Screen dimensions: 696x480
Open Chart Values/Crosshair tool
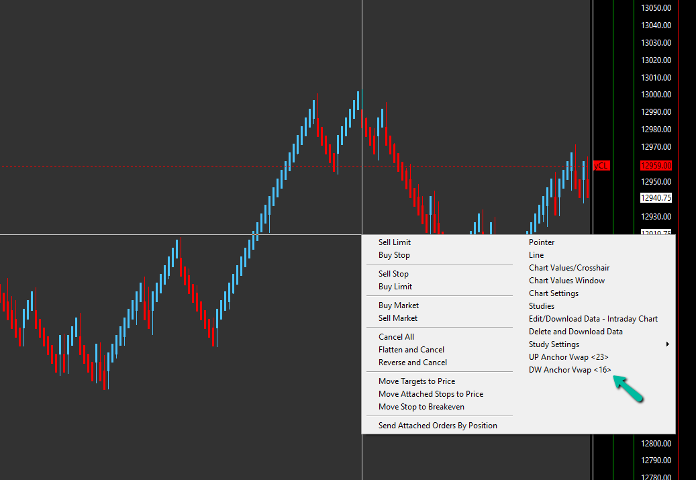568,268
